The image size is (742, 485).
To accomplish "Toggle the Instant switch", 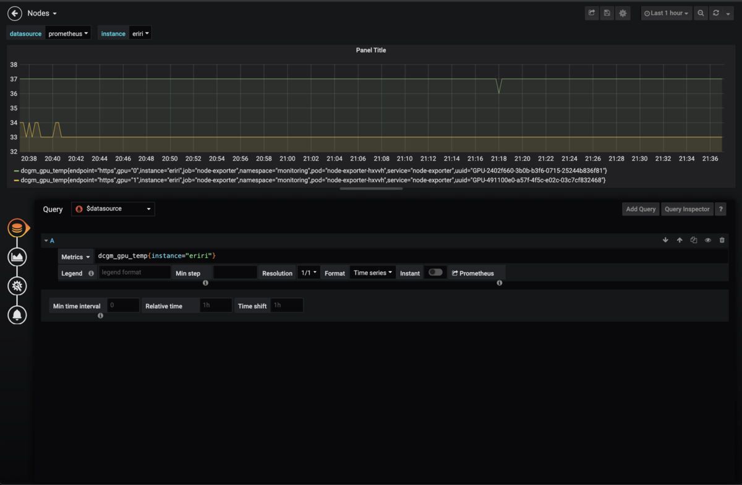I will coord(435,272).
